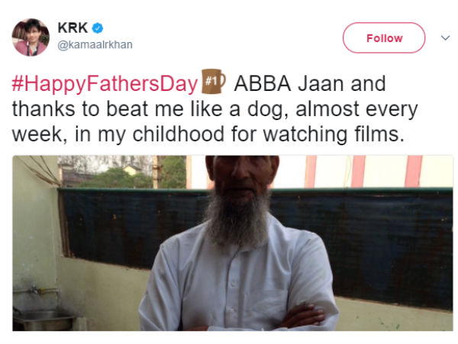Screen dimensions: 458x344
Task: Open KRK's profile avatar picture
Action: 31,37
